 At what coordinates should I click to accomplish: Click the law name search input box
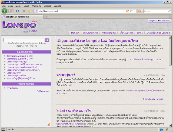pos(24,40)
